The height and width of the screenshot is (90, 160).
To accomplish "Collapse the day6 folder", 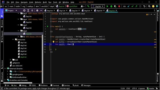I will tap(18, 31).
